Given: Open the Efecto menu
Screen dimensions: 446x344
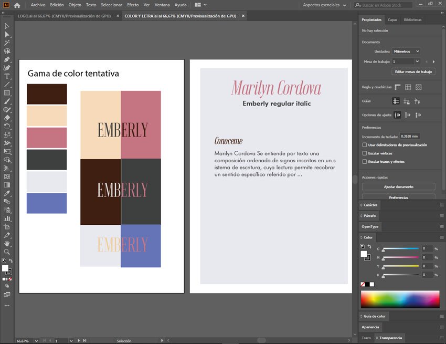Looking at the screenshot, I should coord(133,5).
